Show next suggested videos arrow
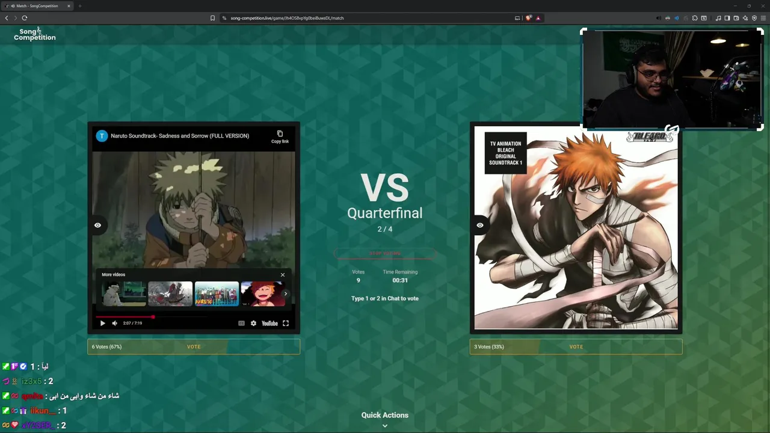The image size is (770, 433). pyautogui.click(x=286, y=294)
